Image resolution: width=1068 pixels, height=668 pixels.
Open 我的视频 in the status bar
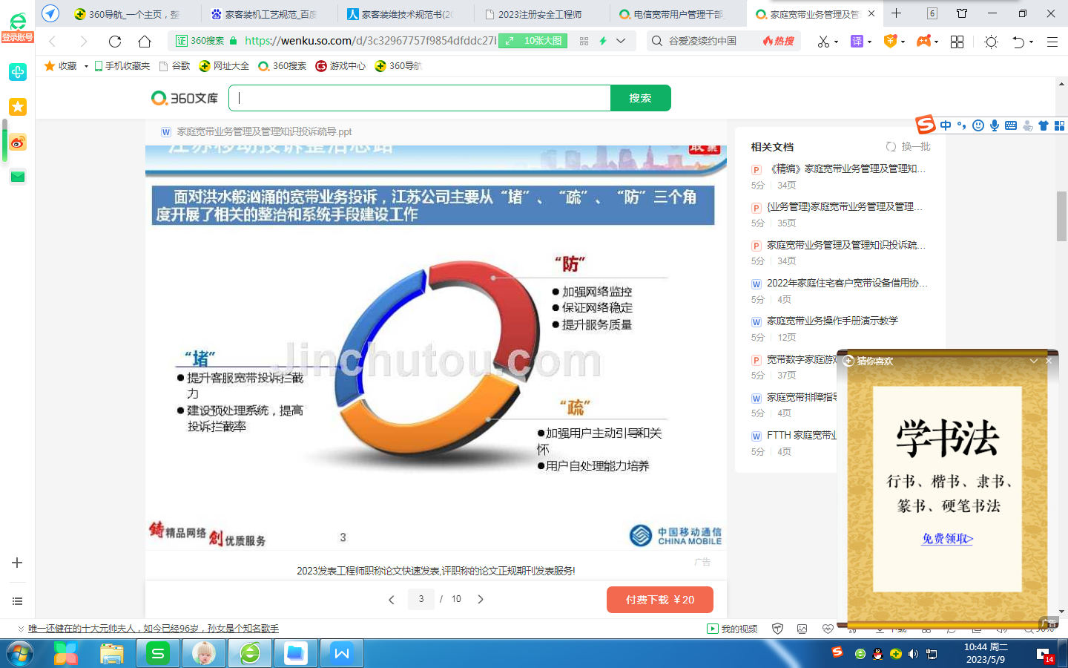(x=732, y=629)
